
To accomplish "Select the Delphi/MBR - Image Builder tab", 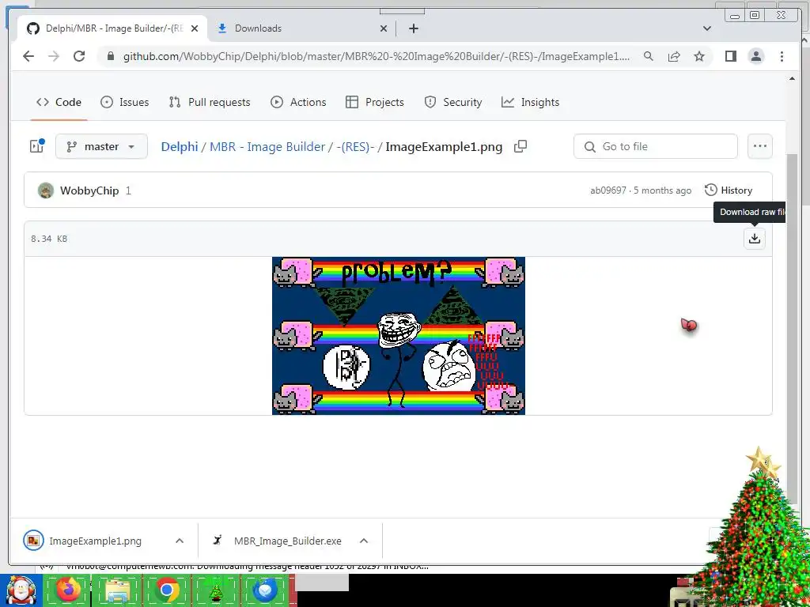I will click(112, 28).
